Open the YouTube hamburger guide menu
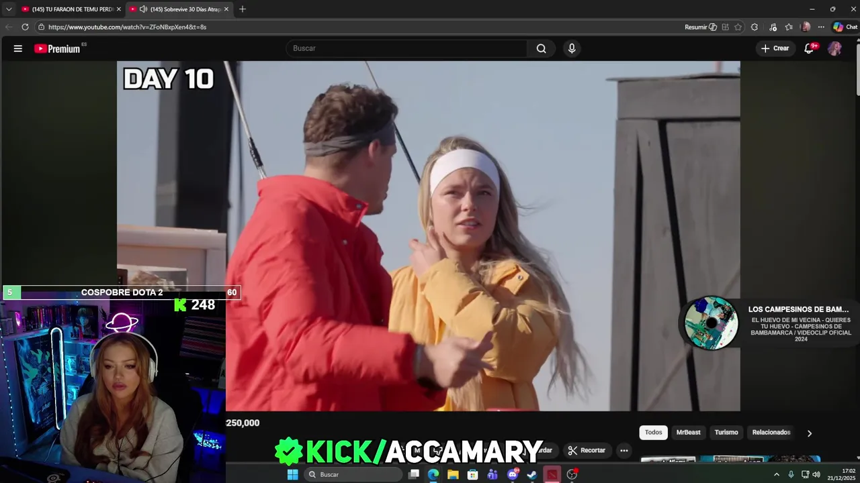The width and height of the screenshot is (860, 483). pos(18,48)
